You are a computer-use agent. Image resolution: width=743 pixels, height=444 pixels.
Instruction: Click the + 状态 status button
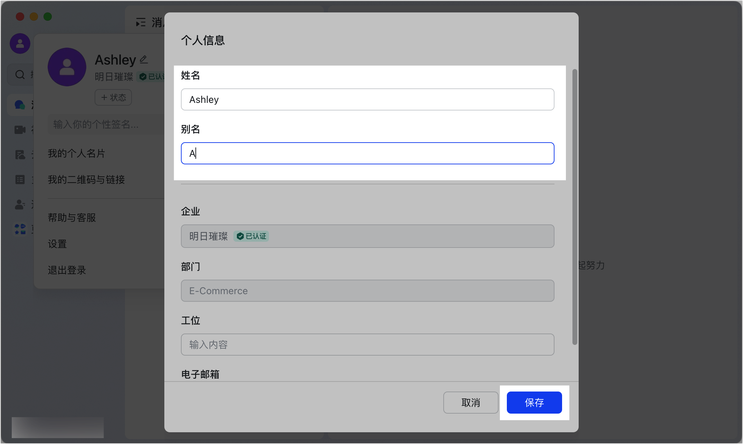point(113,97)
